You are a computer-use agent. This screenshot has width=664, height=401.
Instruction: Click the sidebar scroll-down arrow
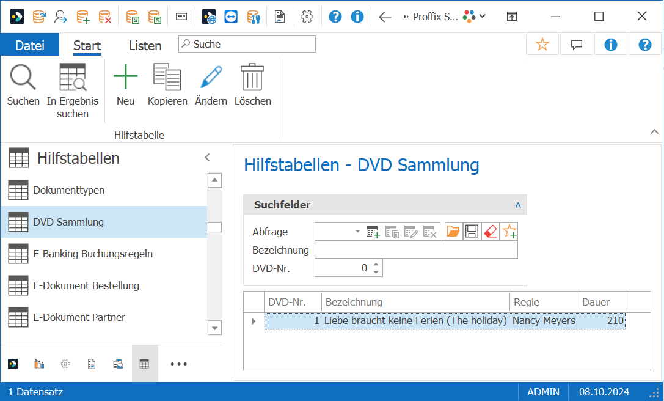pyautogui.click(x=214, y=328)
